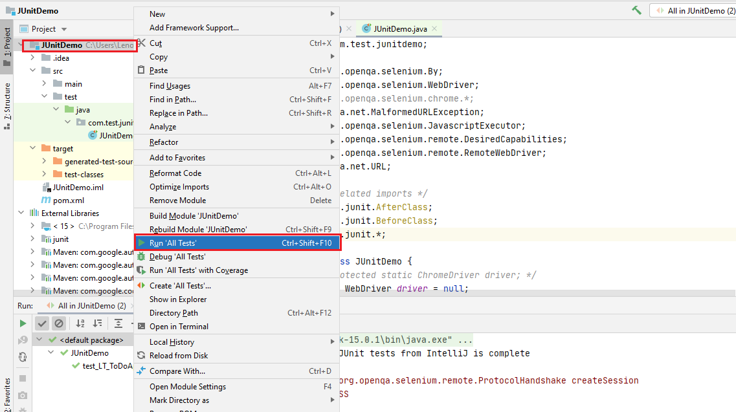Viewport: 736px width, 412px height.
Task: Sort test results alphabetically
Action: (80, 323)
